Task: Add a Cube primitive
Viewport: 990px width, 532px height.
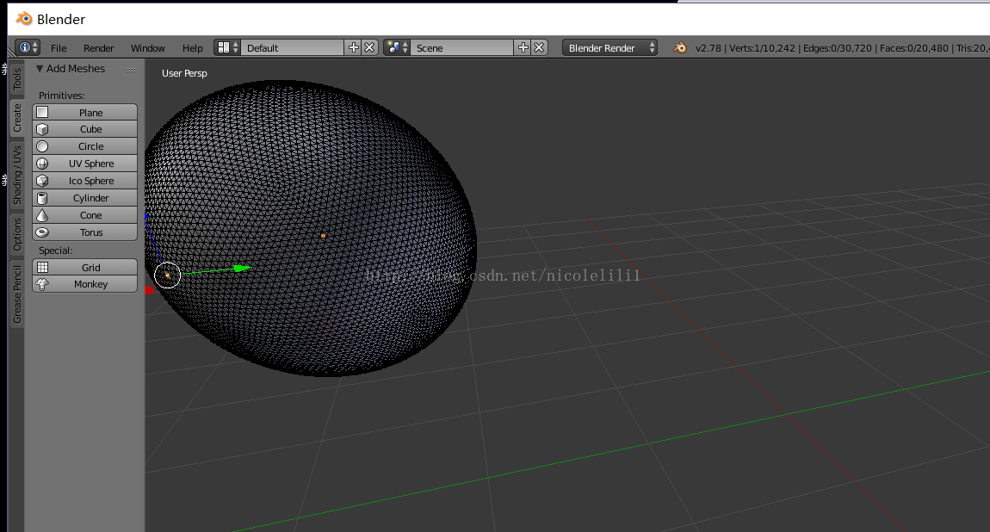Action: pyautogui.click(x=84, y=129)
